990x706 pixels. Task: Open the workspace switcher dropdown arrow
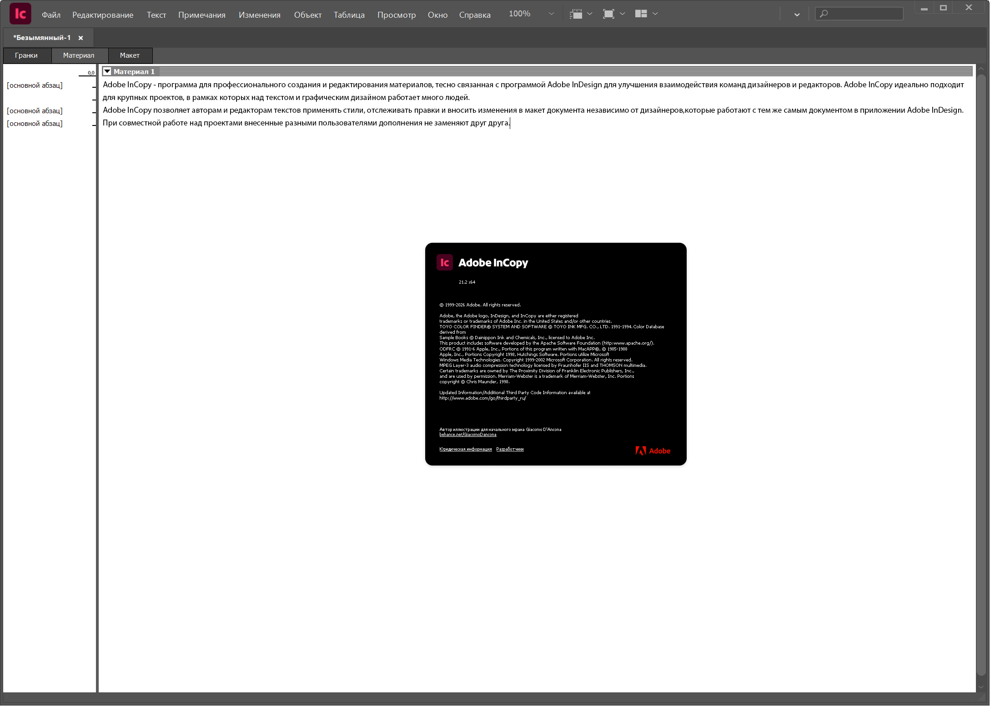point(797,15)
